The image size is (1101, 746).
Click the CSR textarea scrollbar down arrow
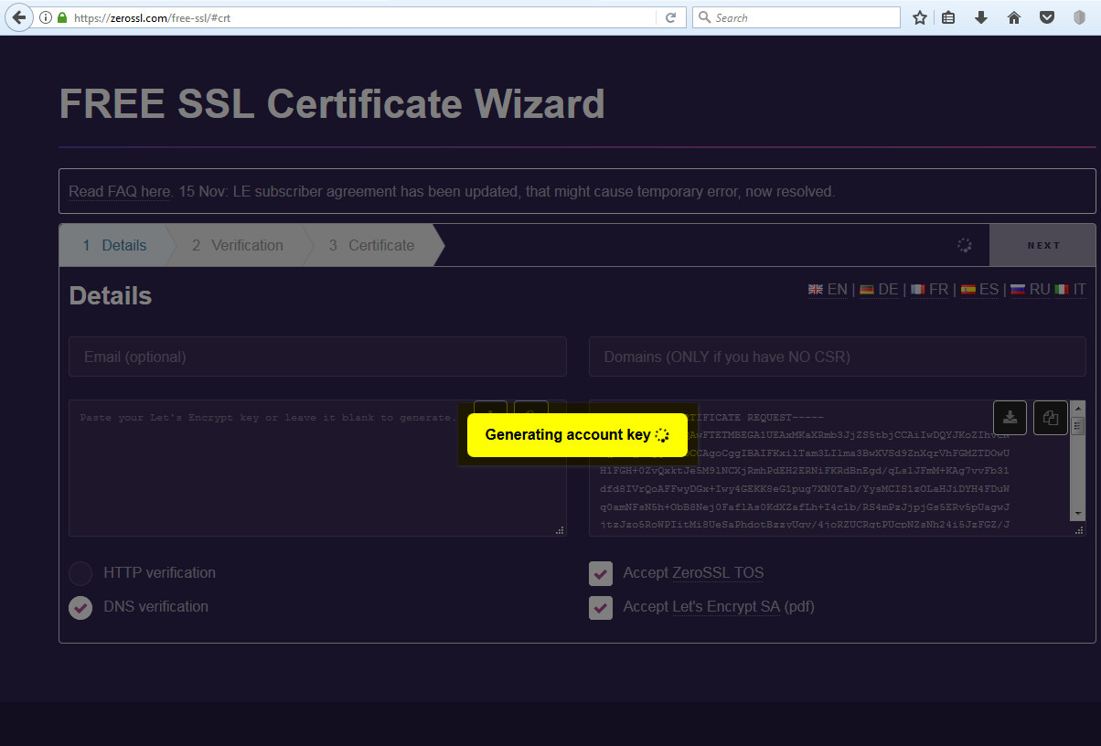tap(1078, 514)
